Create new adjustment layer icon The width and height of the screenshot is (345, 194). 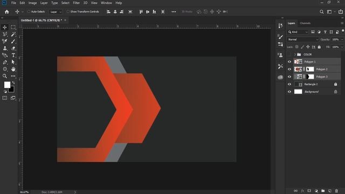(316, 191)
